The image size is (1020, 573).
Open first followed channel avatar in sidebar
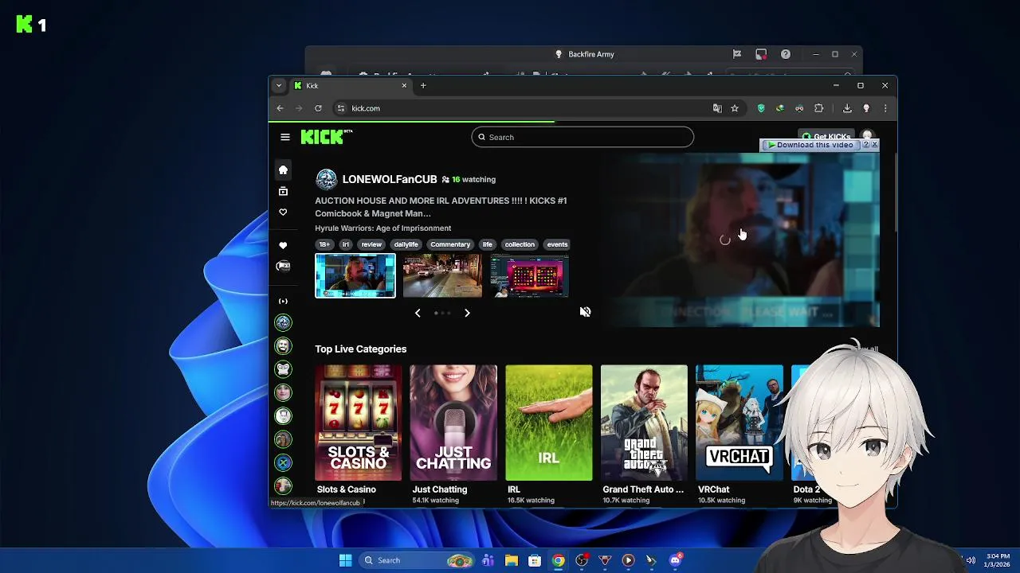pos(283,322)
